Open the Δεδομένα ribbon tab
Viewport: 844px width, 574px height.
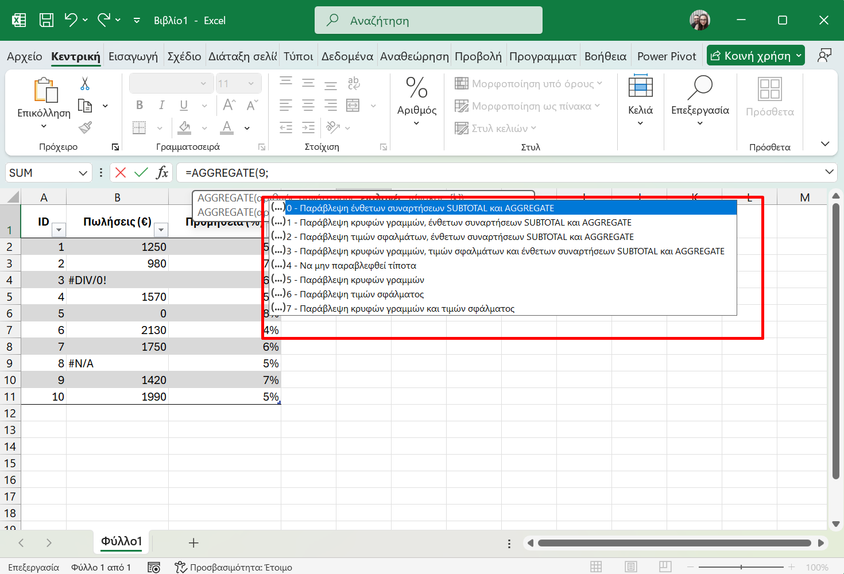tap(347, 56)
